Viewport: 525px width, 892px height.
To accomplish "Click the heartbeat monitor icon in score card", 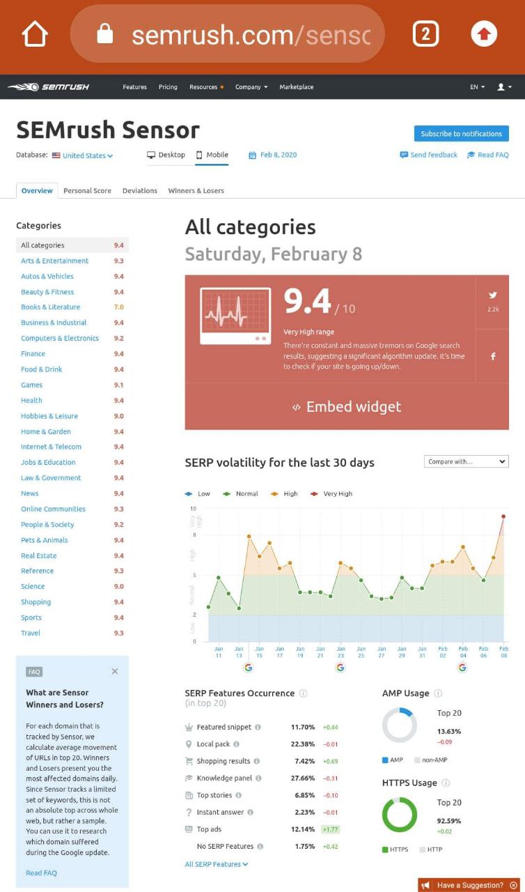I will coord(235,316).
